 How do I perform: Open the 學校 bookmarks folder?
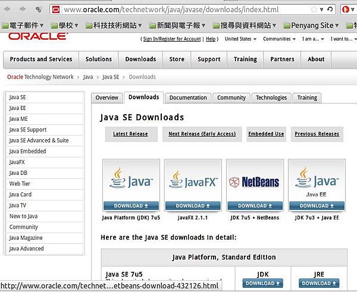pos(64,25)
